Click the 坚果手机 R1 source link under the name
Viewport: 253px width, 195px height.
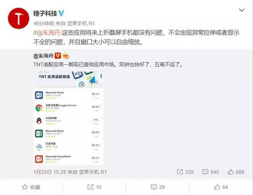pyautogui.click(x=81, y=24)
